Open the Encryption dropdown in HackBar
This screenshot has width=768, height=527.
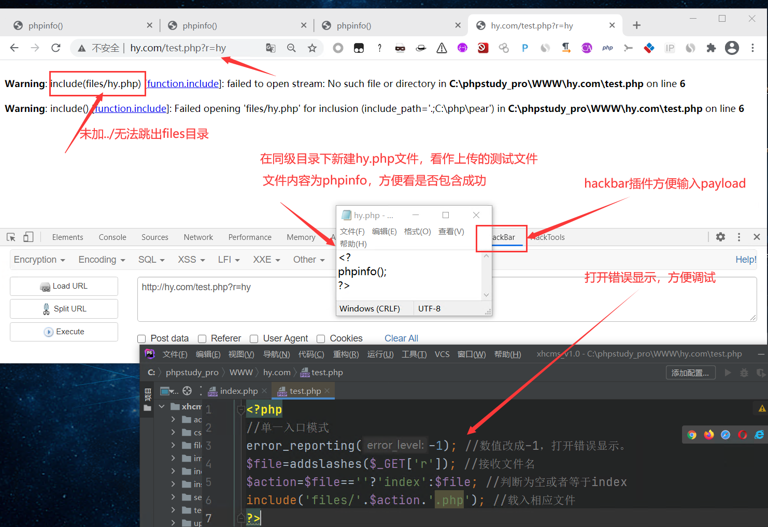(x=39, y=259)
